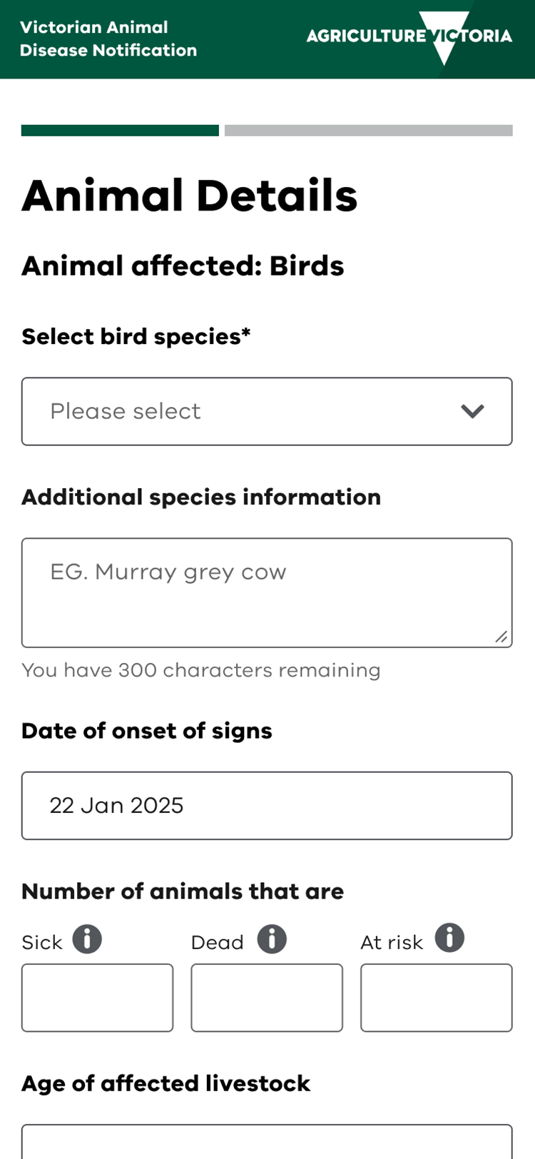Image resolution: width=535 pixels, height=1159 pixels.
Task: Show info about Sick animals
Action: (87, 938)
